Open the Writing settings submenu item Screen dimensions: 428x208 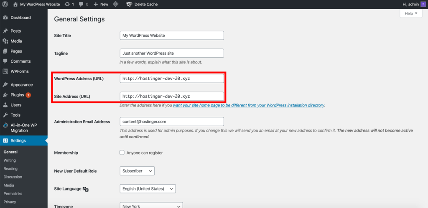click(10, 160)
